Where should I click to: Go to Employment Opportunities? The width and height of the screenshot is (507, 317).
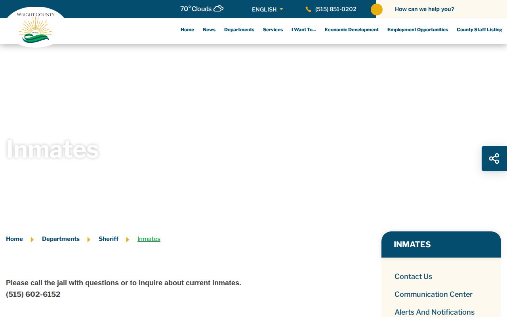[x=418, y=30]
